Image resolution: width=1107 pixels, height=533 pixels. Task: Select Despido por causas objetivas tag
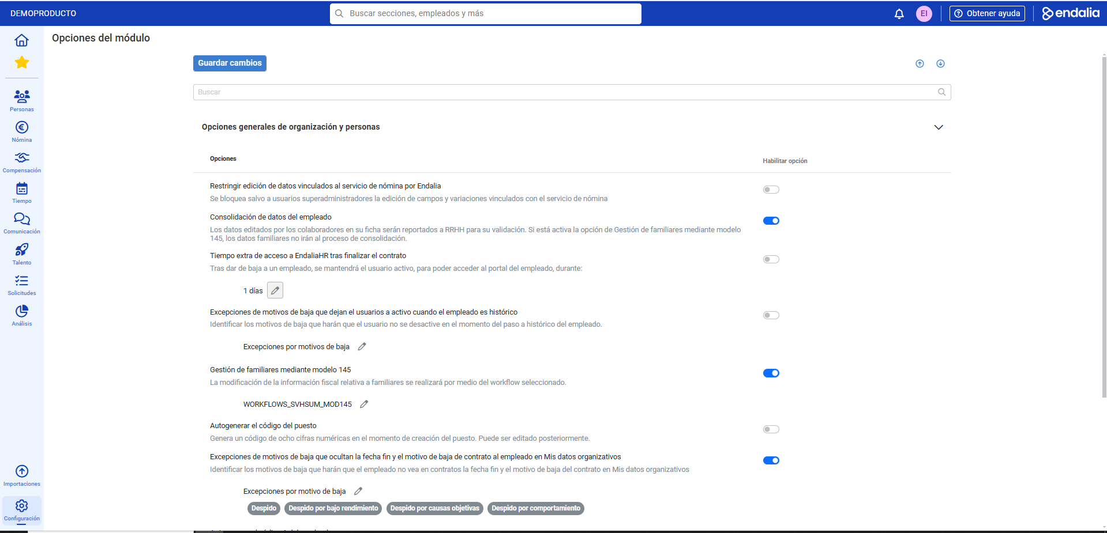pyautogui.click(x=435, y=508)
